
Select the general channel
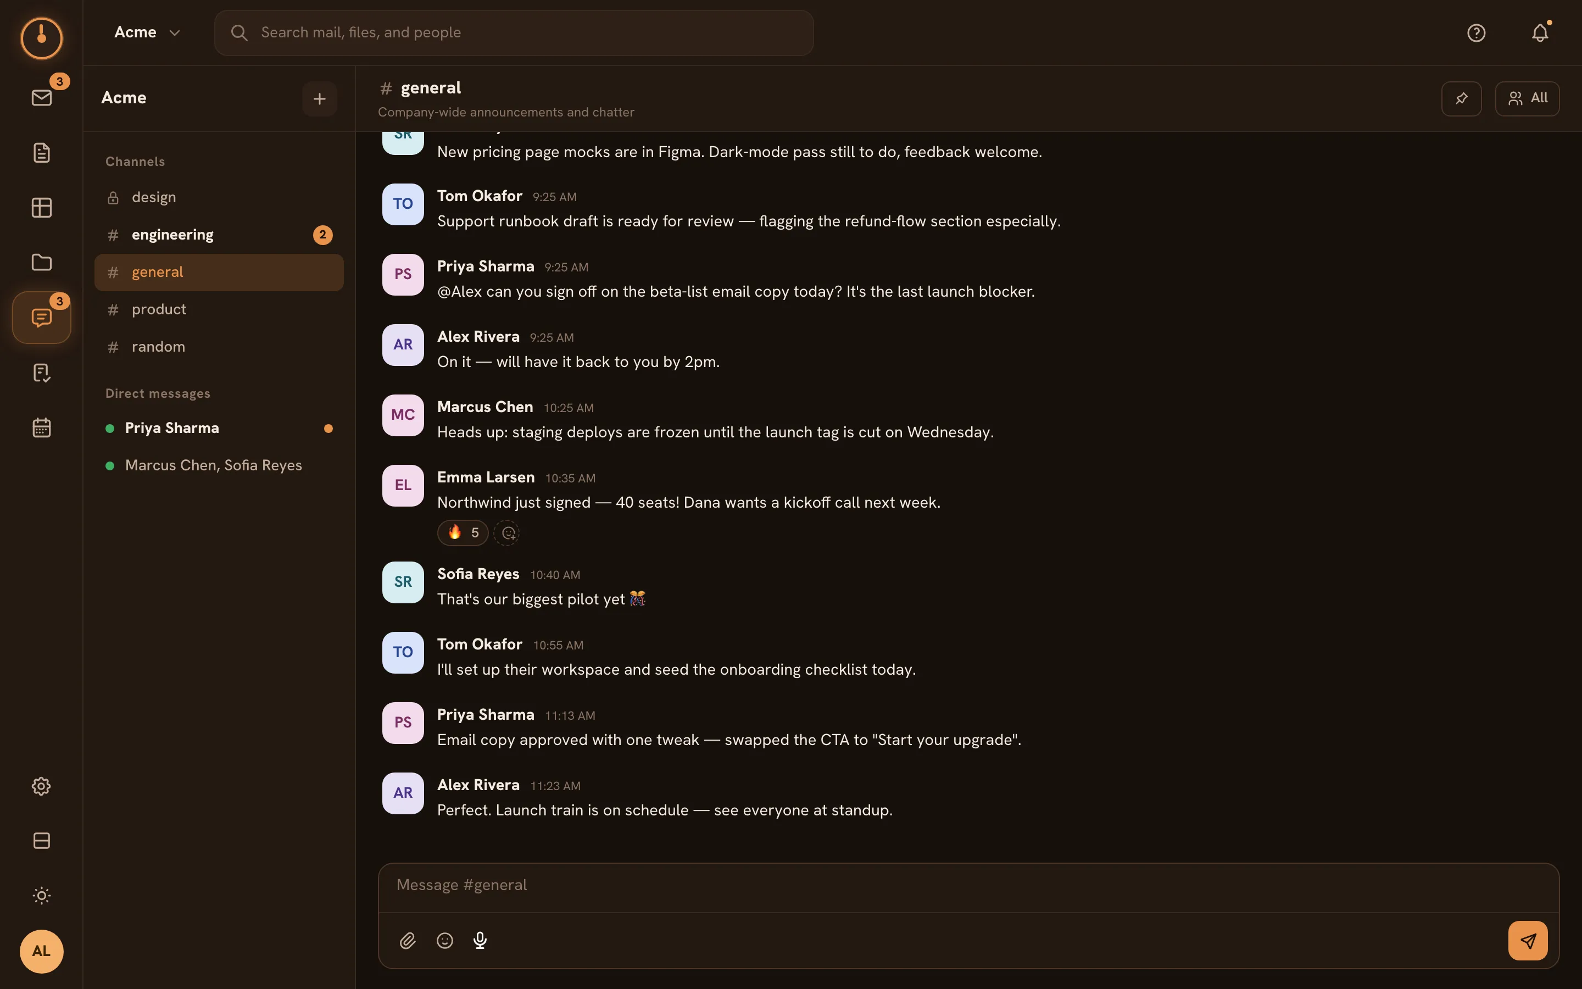tap(218, 272)
